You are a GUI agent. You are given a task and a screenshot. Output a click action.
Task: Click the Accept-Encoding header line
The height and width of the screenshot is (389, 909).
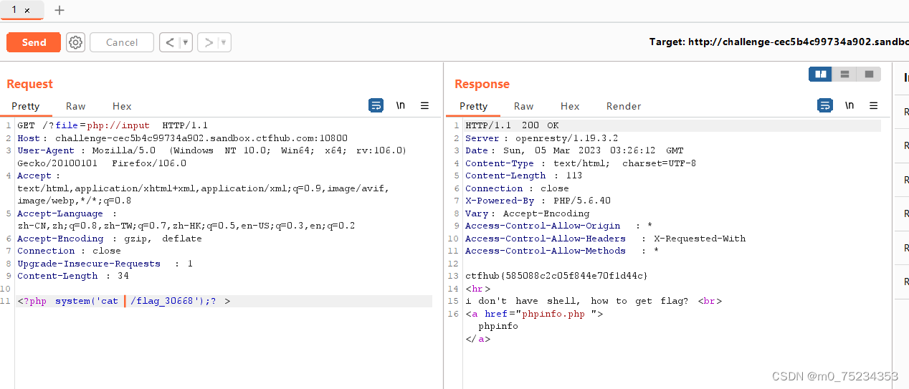click(x=110, y=239)
